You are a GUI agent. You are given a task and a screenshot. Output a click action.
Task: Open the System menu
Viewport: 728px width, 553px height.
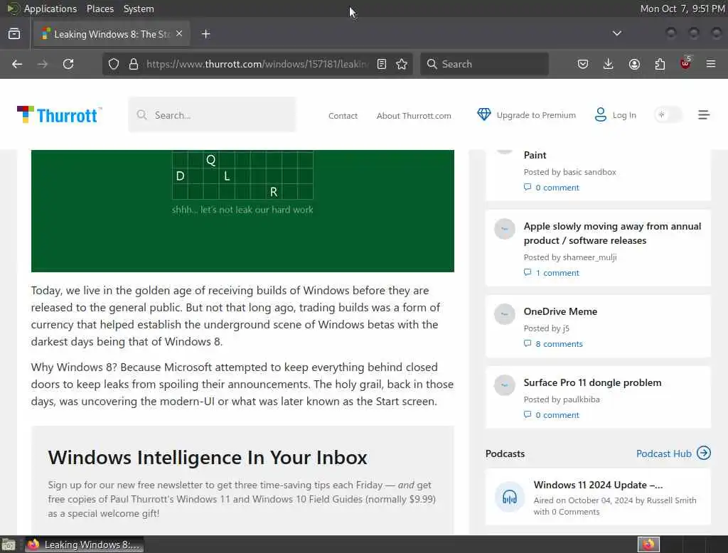coord(139,9)
